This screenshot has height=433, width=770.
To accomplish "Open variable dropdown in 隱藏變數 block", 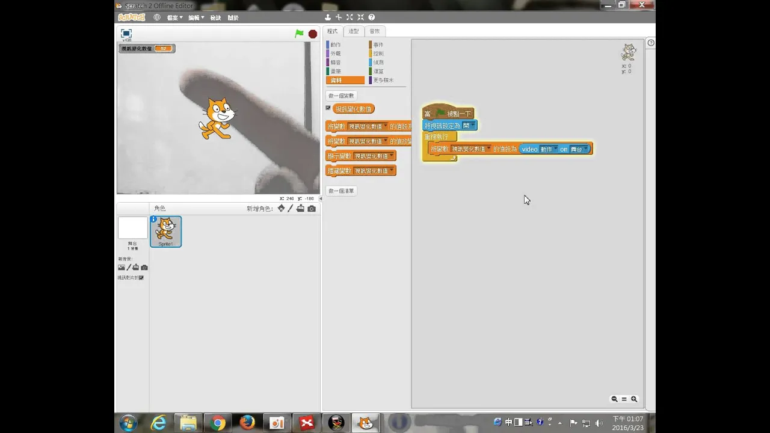I will pos(374,171).
